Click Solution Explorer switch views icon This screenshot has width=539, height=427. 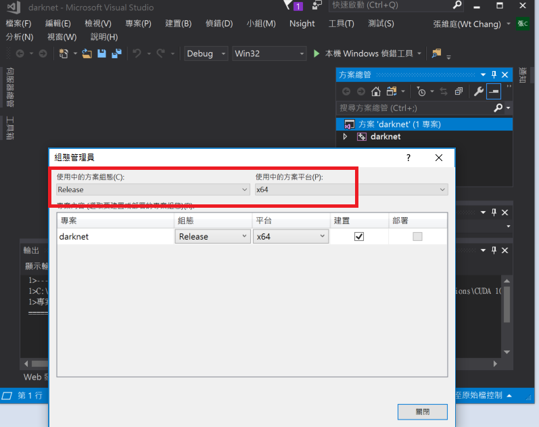click(x=392, y=91)
